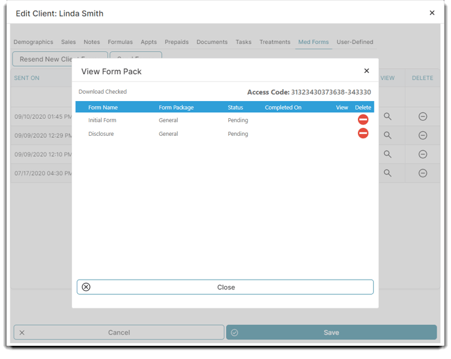Select the Prepaids tab
The width and height of the screenshot is (451, 359).
(x=176, y=42)
